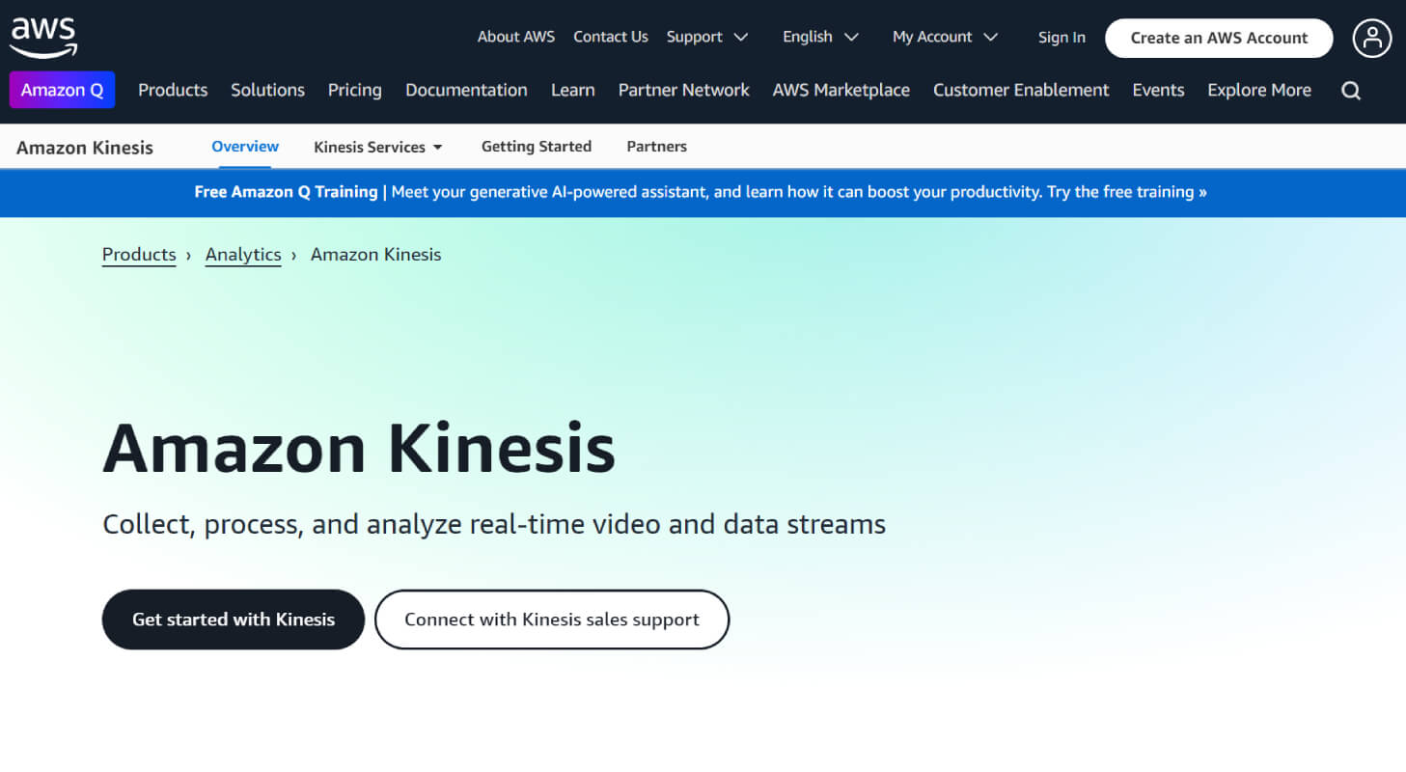Open the Learn menu
The image size is (1406, 772).
click(x=572, y=90)
